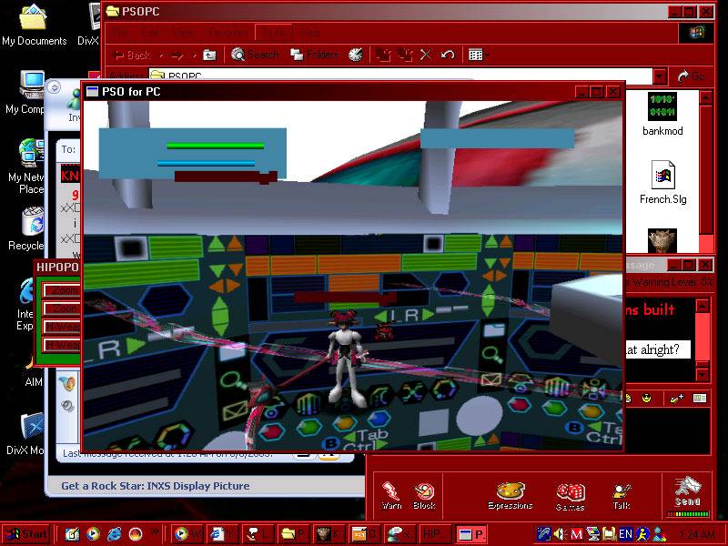
Task: Open the Start menu
Action: click(26, 534)
